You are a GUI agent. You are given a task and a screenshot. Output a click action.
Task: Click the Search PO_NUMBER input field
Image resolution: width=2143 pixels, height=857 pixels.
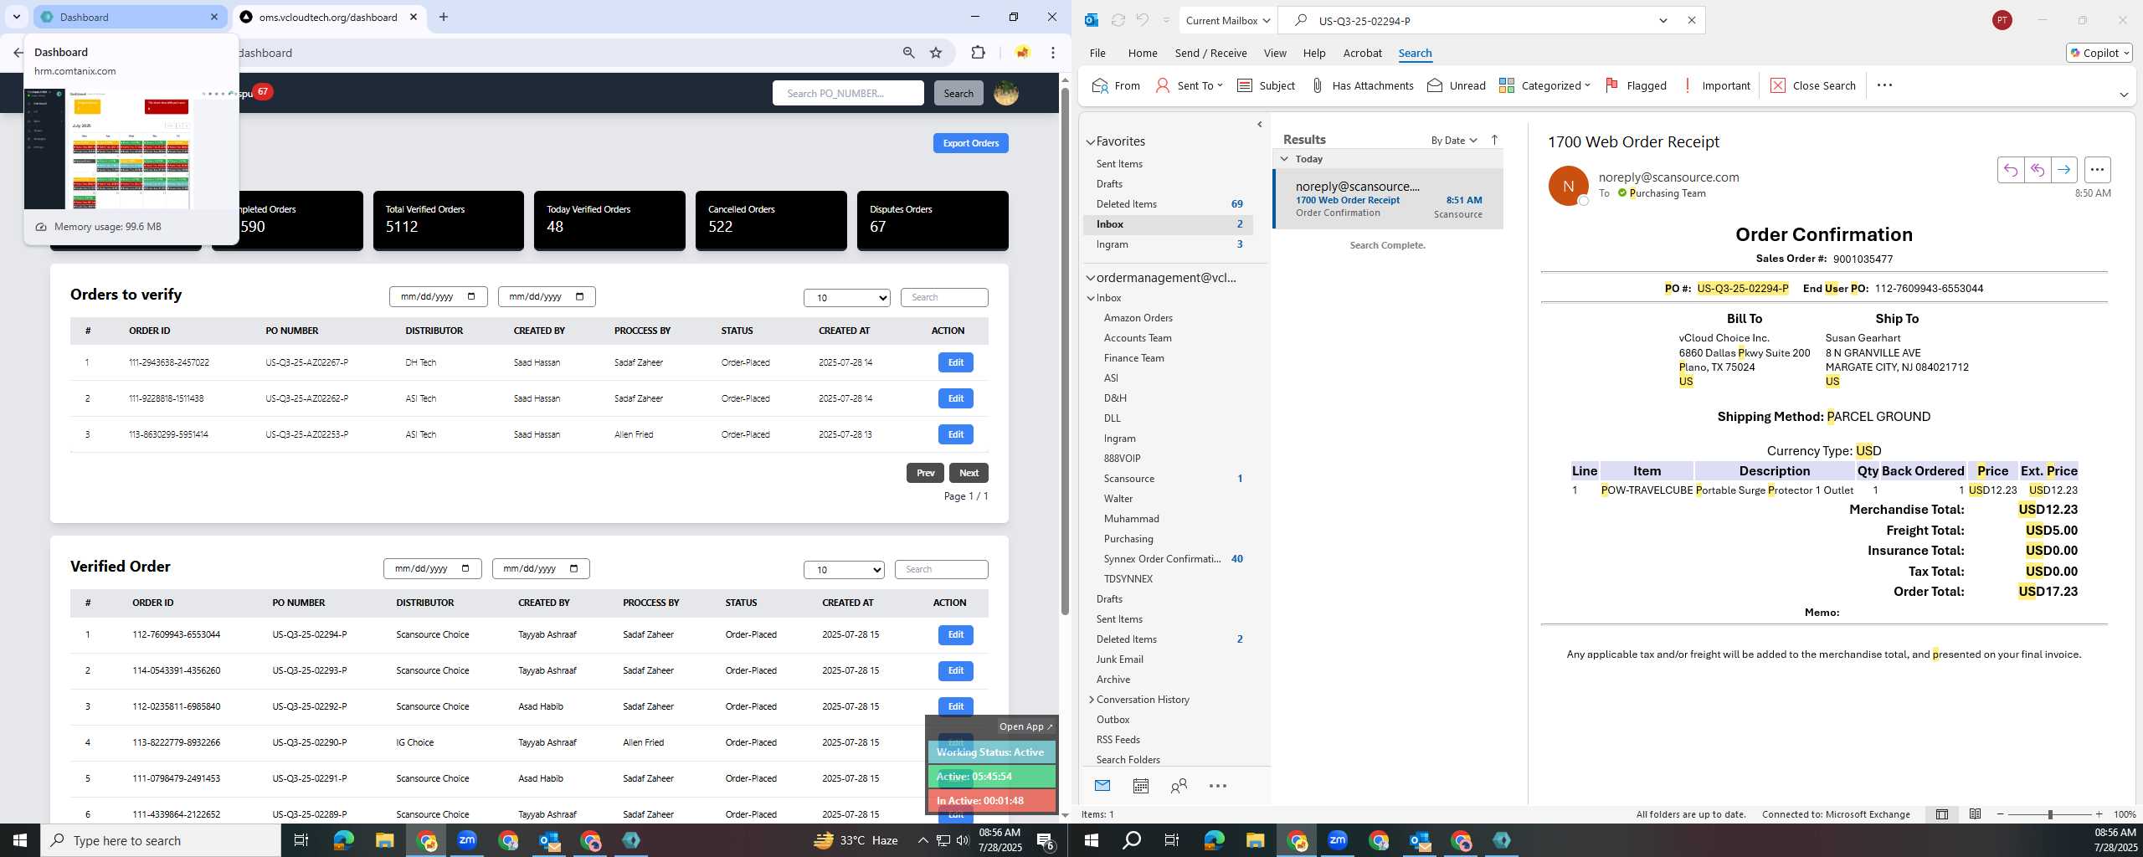click(848, 93)
